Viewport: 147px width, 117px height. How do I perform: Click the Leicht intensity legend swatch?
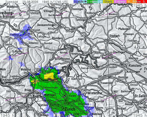(80, 2)
